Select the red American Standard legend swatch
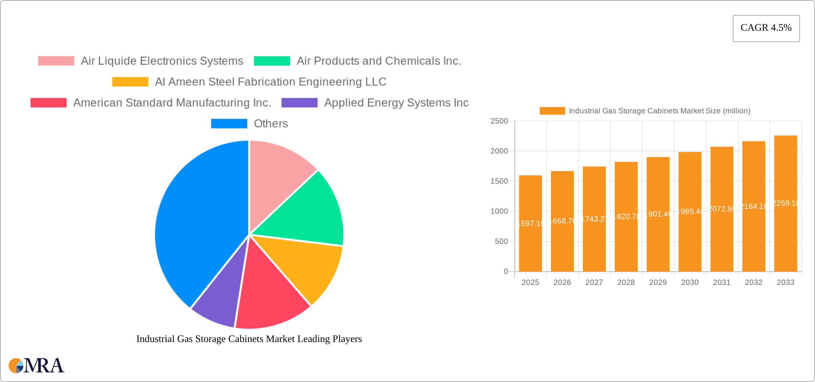Image resolution: width=815 pixels, height=382 pixels. pos(48,103)
